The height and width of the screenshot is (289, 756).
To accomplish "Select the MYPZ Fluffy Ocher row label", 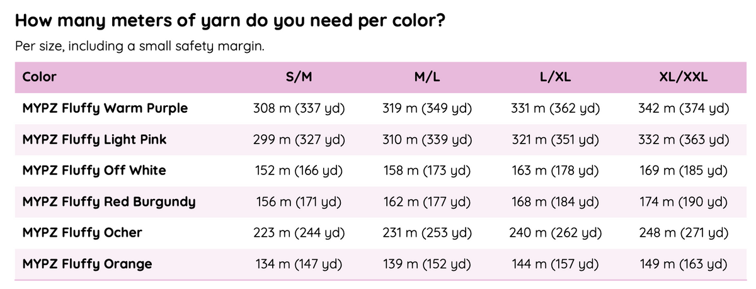I will click(83, 233).
